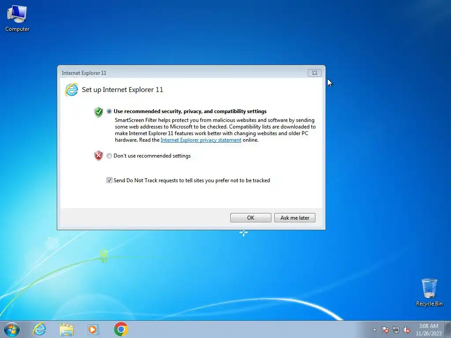451x338 pixels.
Task: Click the red shield not-recommended icon
Action: click(99, 155)
